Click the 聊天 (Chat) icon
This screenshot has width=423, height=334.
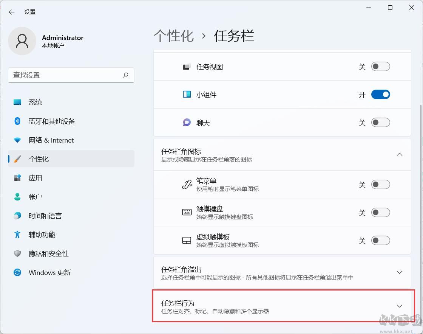(x=187, y=122)
